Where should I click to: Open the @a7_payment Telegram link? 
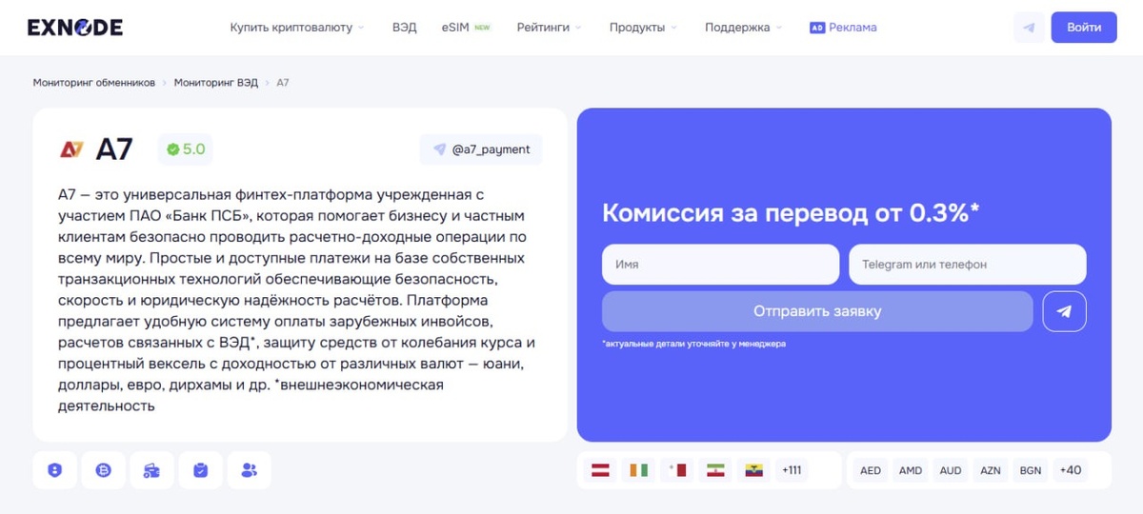coord(481,149)
